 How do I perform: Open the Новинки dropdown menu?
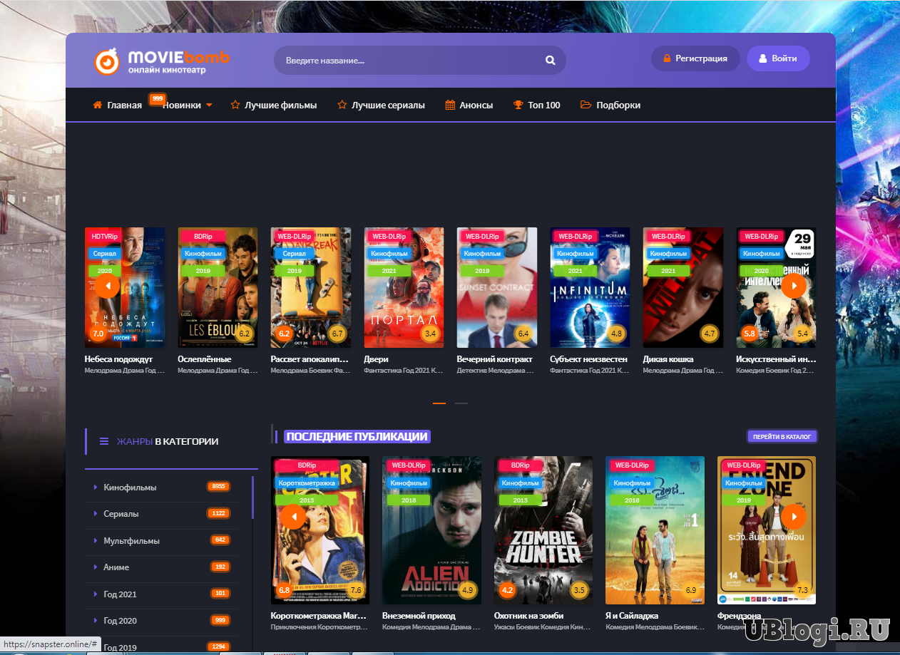click(187, 105)
